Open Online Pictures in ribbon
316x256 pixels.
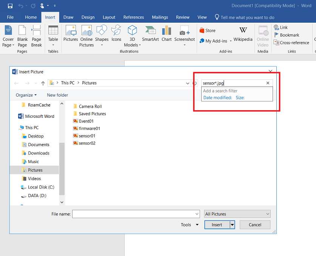(x=86, y=36)
